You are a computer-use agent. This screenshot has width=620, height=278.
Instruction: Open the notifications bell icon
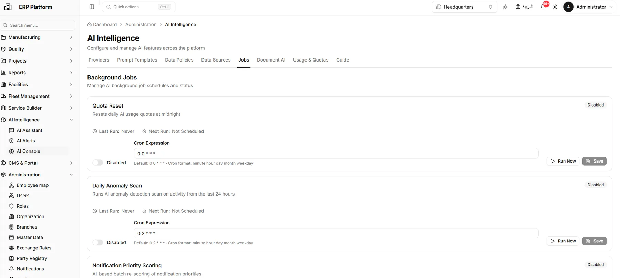[543, 7]
